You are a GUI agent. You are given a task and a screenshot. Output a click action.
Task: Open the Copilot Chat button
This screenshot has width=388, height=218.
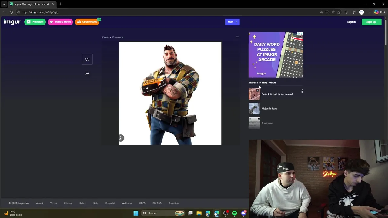[x=380, y=12]
